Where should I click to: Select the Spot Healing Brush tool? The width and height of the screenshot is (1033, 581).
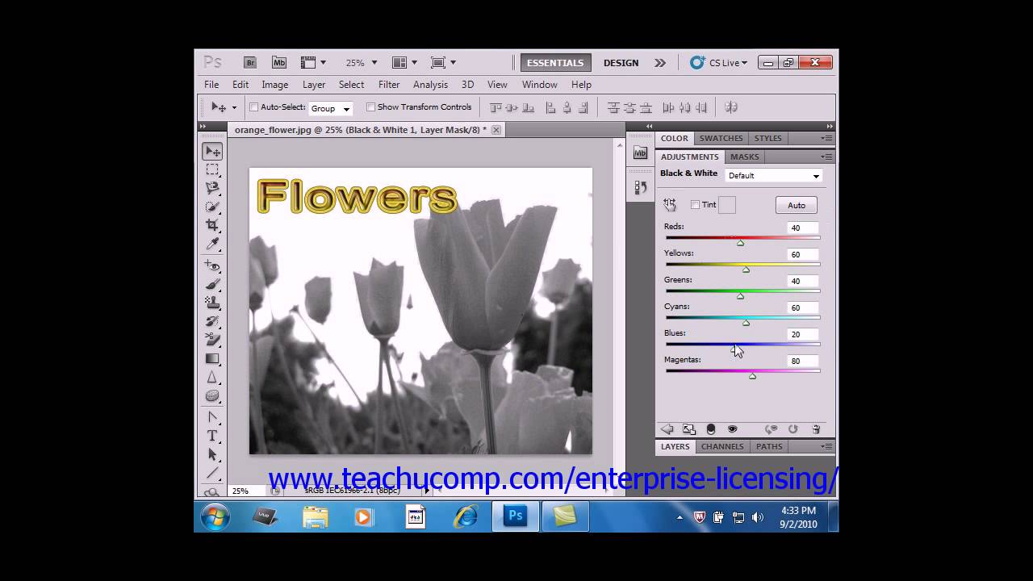212,265
